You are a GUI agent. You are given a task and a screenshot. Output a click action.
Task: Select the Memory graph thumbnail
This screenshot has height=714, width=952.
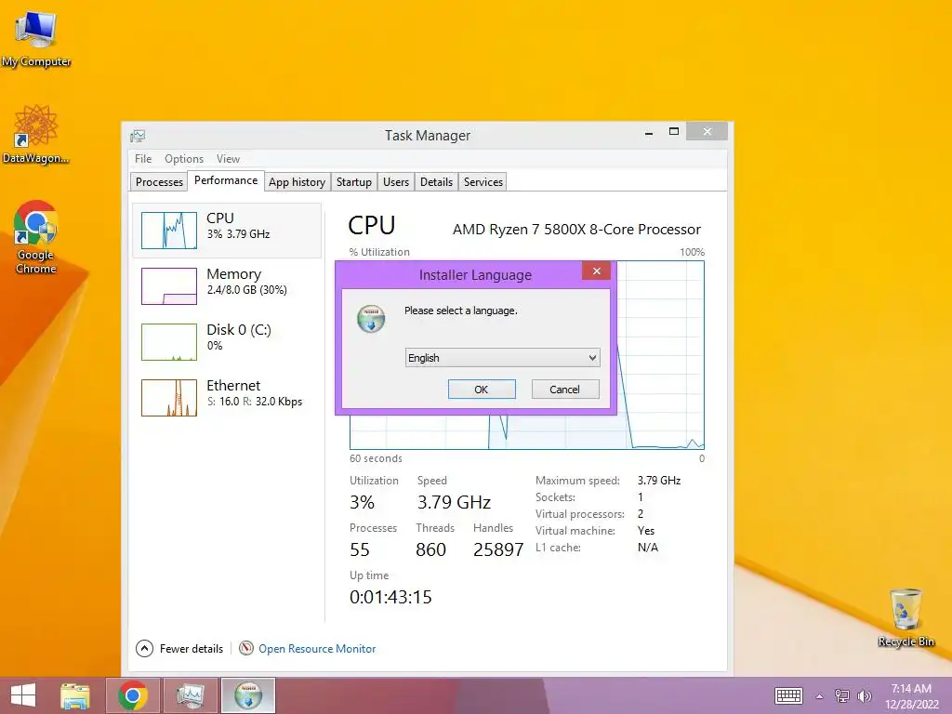(169, 286)
